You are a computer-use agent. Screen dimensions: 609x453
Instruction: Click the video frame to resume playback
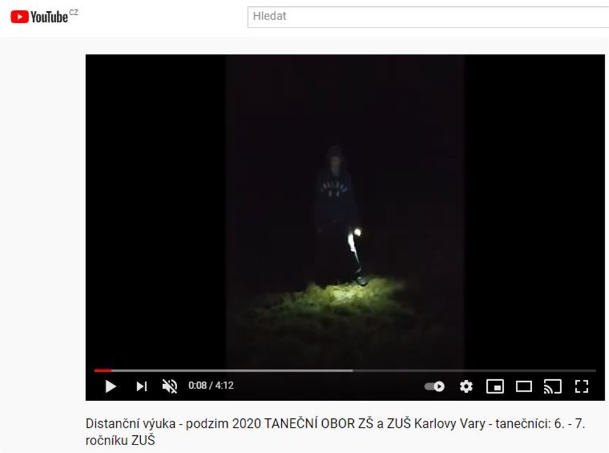(x=345, y=210)
